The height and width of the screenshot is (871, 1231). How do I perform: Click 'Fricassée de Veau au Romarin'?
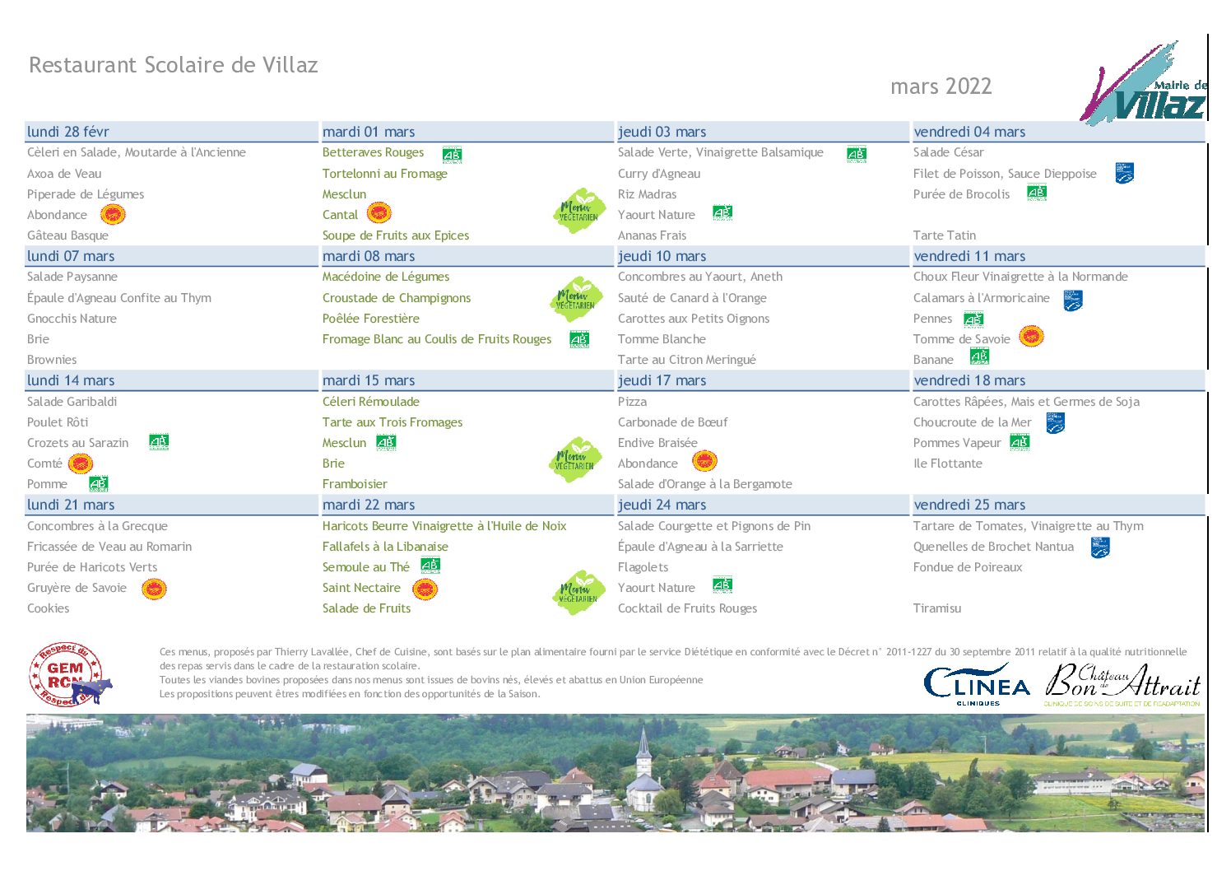(109, 547)
